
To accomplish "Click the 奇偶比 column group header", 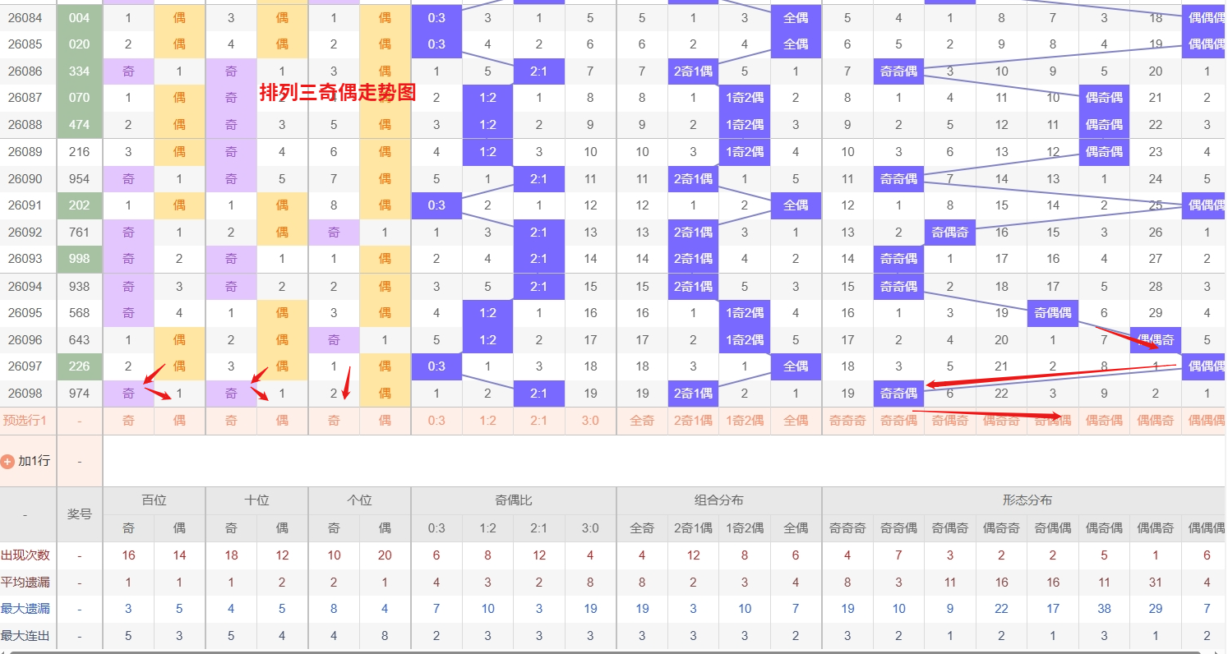I will (513, 500).
